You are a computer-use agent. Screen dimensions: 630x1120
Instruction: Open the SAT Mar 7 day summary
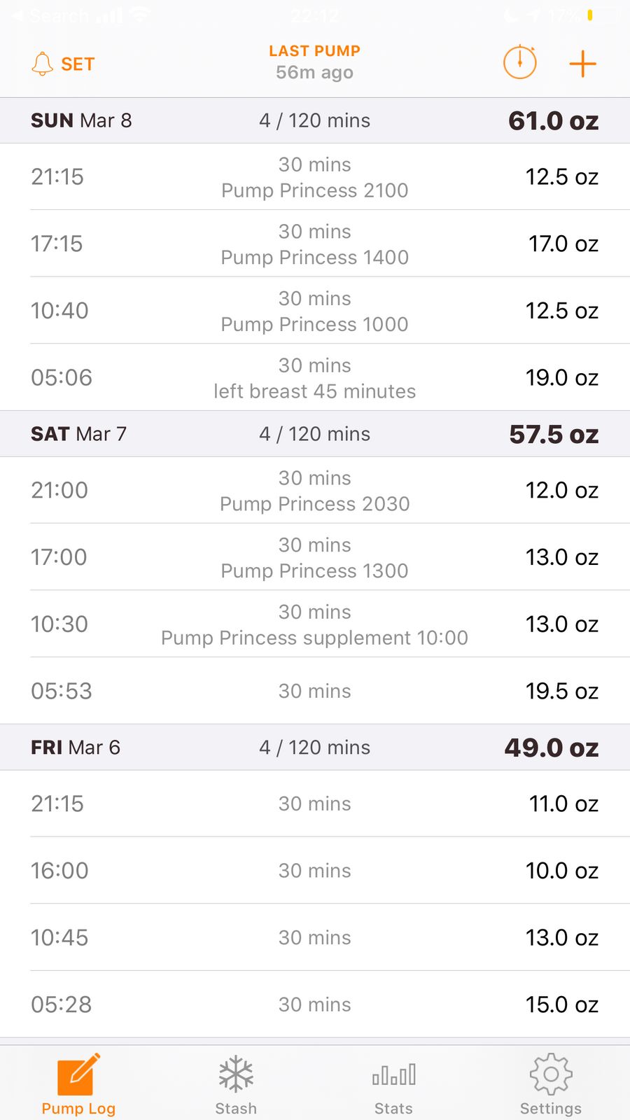pyautogui.click(x=315, y=434)
